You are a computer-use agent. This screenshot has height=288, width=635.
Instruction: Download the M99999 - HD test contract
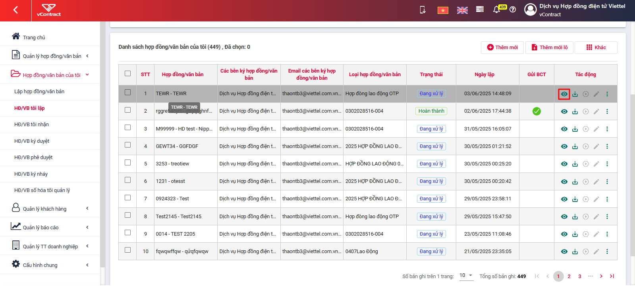click(575, 129)
